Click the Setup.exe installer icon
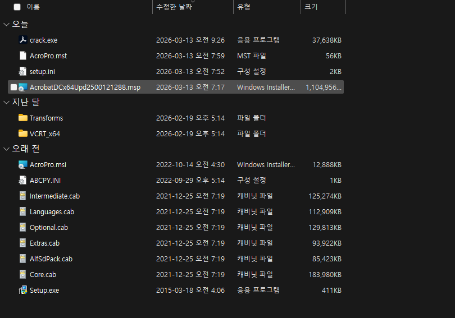Screen dimensions: 455x318 (22, 290)
